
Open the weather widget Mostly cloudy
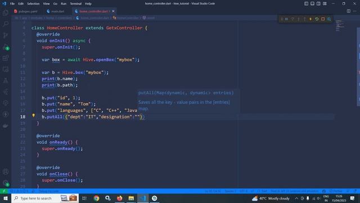click(x=271, y=198)
